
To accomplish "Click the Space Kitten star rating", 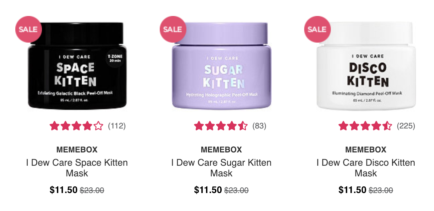I will (77, 126).
